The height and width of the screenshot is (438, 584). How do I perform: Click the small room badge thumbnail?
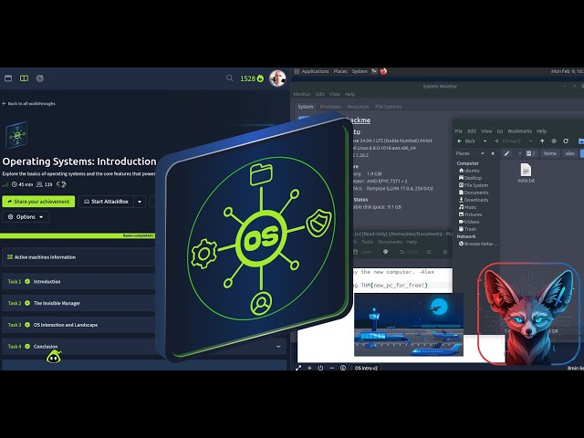pyautogui.click(x=16, y=134)
